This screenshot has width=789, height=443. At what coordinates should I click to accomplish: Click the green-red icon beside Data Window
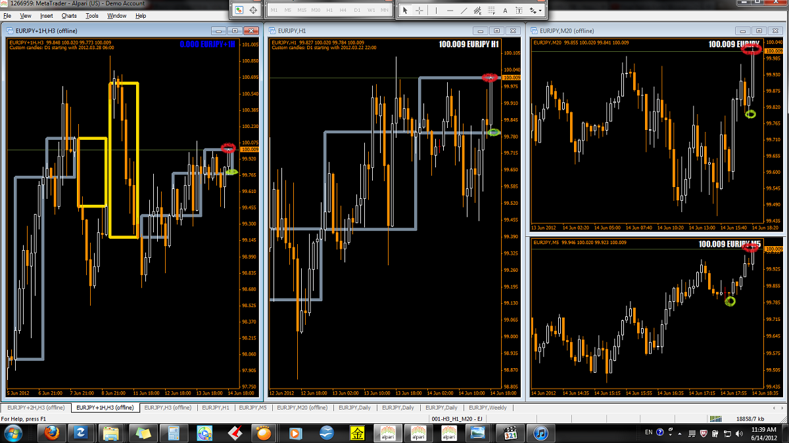coord(239,10)
